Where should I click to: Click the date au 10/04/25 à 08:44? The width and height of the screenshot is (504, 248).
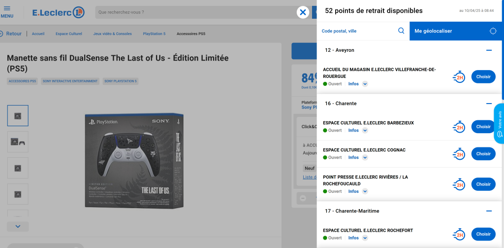[476, 11]
